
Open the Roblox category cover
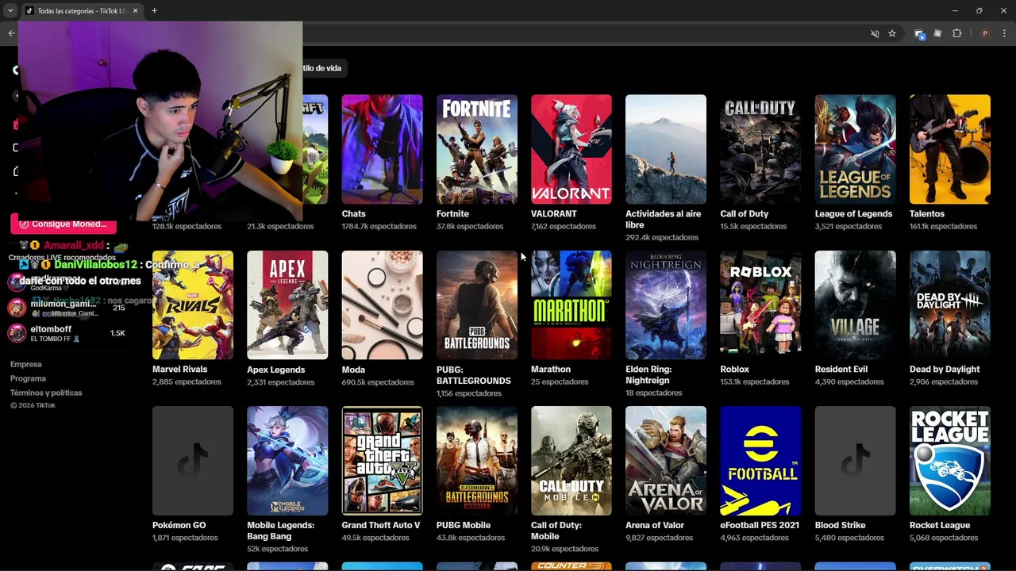(x=760, y=305)
